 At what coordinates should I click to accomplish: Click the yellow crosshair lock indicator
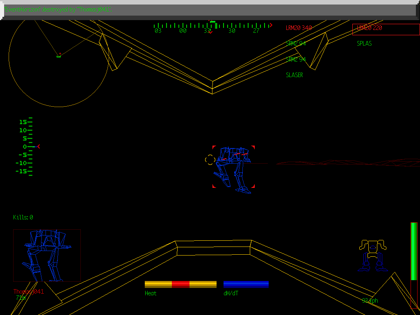(x=209, y=159)
